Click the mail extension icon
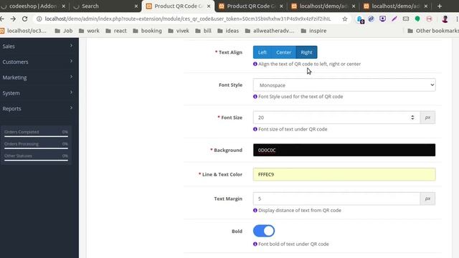459x258 pixels. coord(406,19)
